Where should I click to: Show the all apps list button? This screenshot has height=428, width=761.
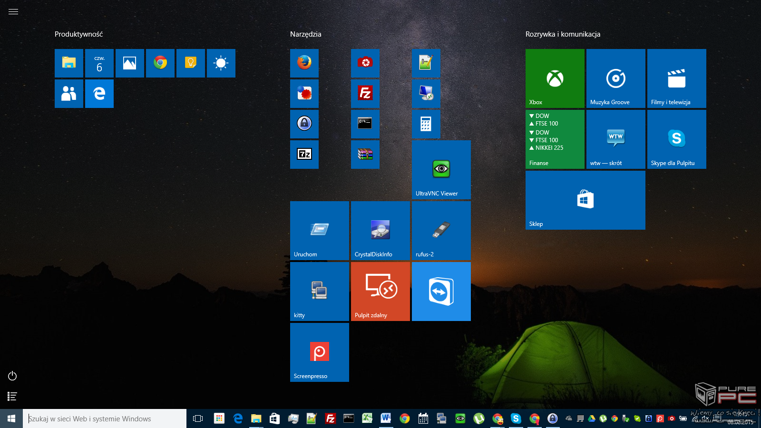tap(12, 396)
